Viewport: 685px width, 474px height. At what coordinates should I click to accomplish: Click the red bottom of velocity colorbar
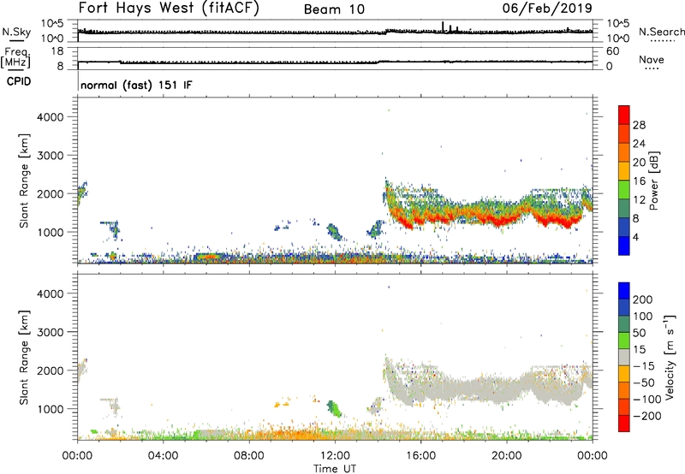click(x=624, y=424)
